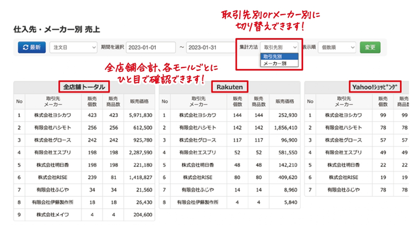Open the 表示順 個数順 dropdown

click(x=337, y=47)
